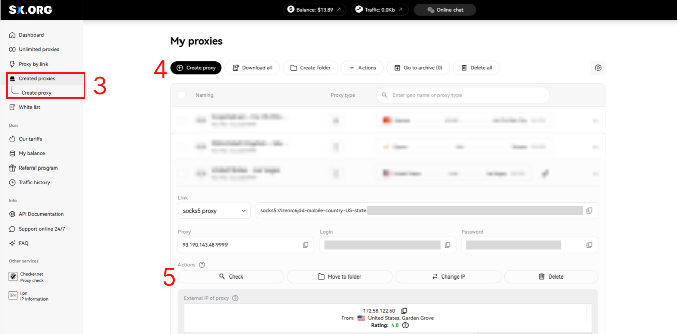Screen dimensions: 678x334
Task: Click help icon next to Rating 4.8
Action: point(405,325)
